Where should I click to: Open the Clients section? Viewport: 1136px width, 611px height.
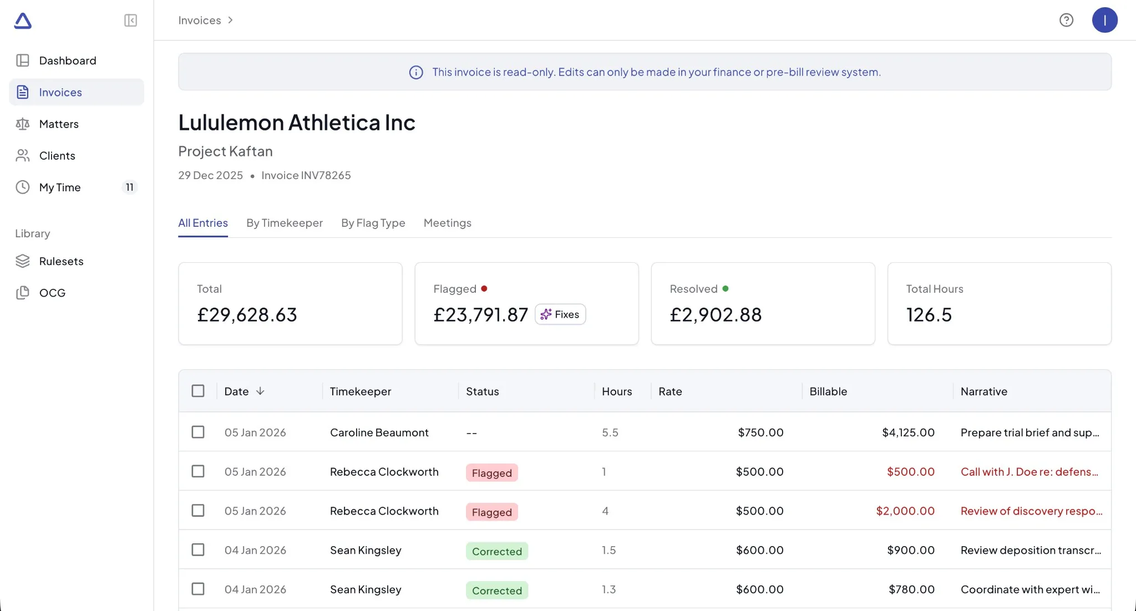[x=57, y=156]
